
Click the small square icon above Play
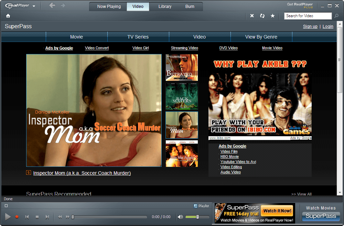(6, 206)
